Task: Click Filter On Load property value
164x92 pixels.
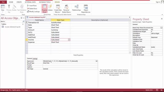Action: point(157,53)
